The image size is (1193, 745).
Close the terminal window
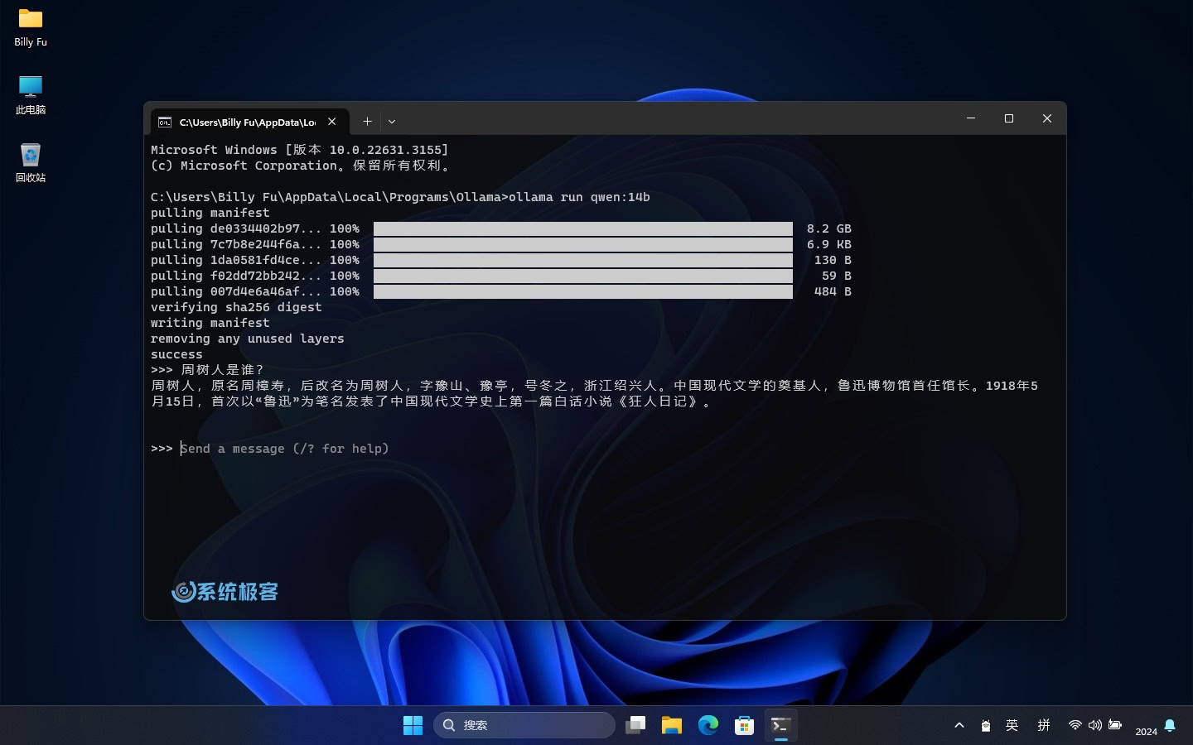[1047, 118]
